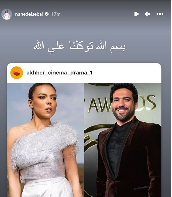Click the akhber_cinema_drama_1 account name
The width and height of the screenshot is (172, 197).
(59, 73)
